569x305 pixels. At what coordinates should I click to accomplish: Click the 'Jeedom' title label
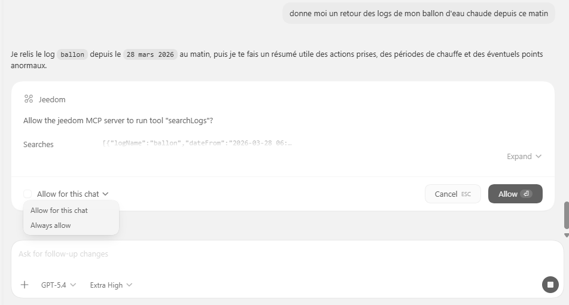[x=52, y=99]
